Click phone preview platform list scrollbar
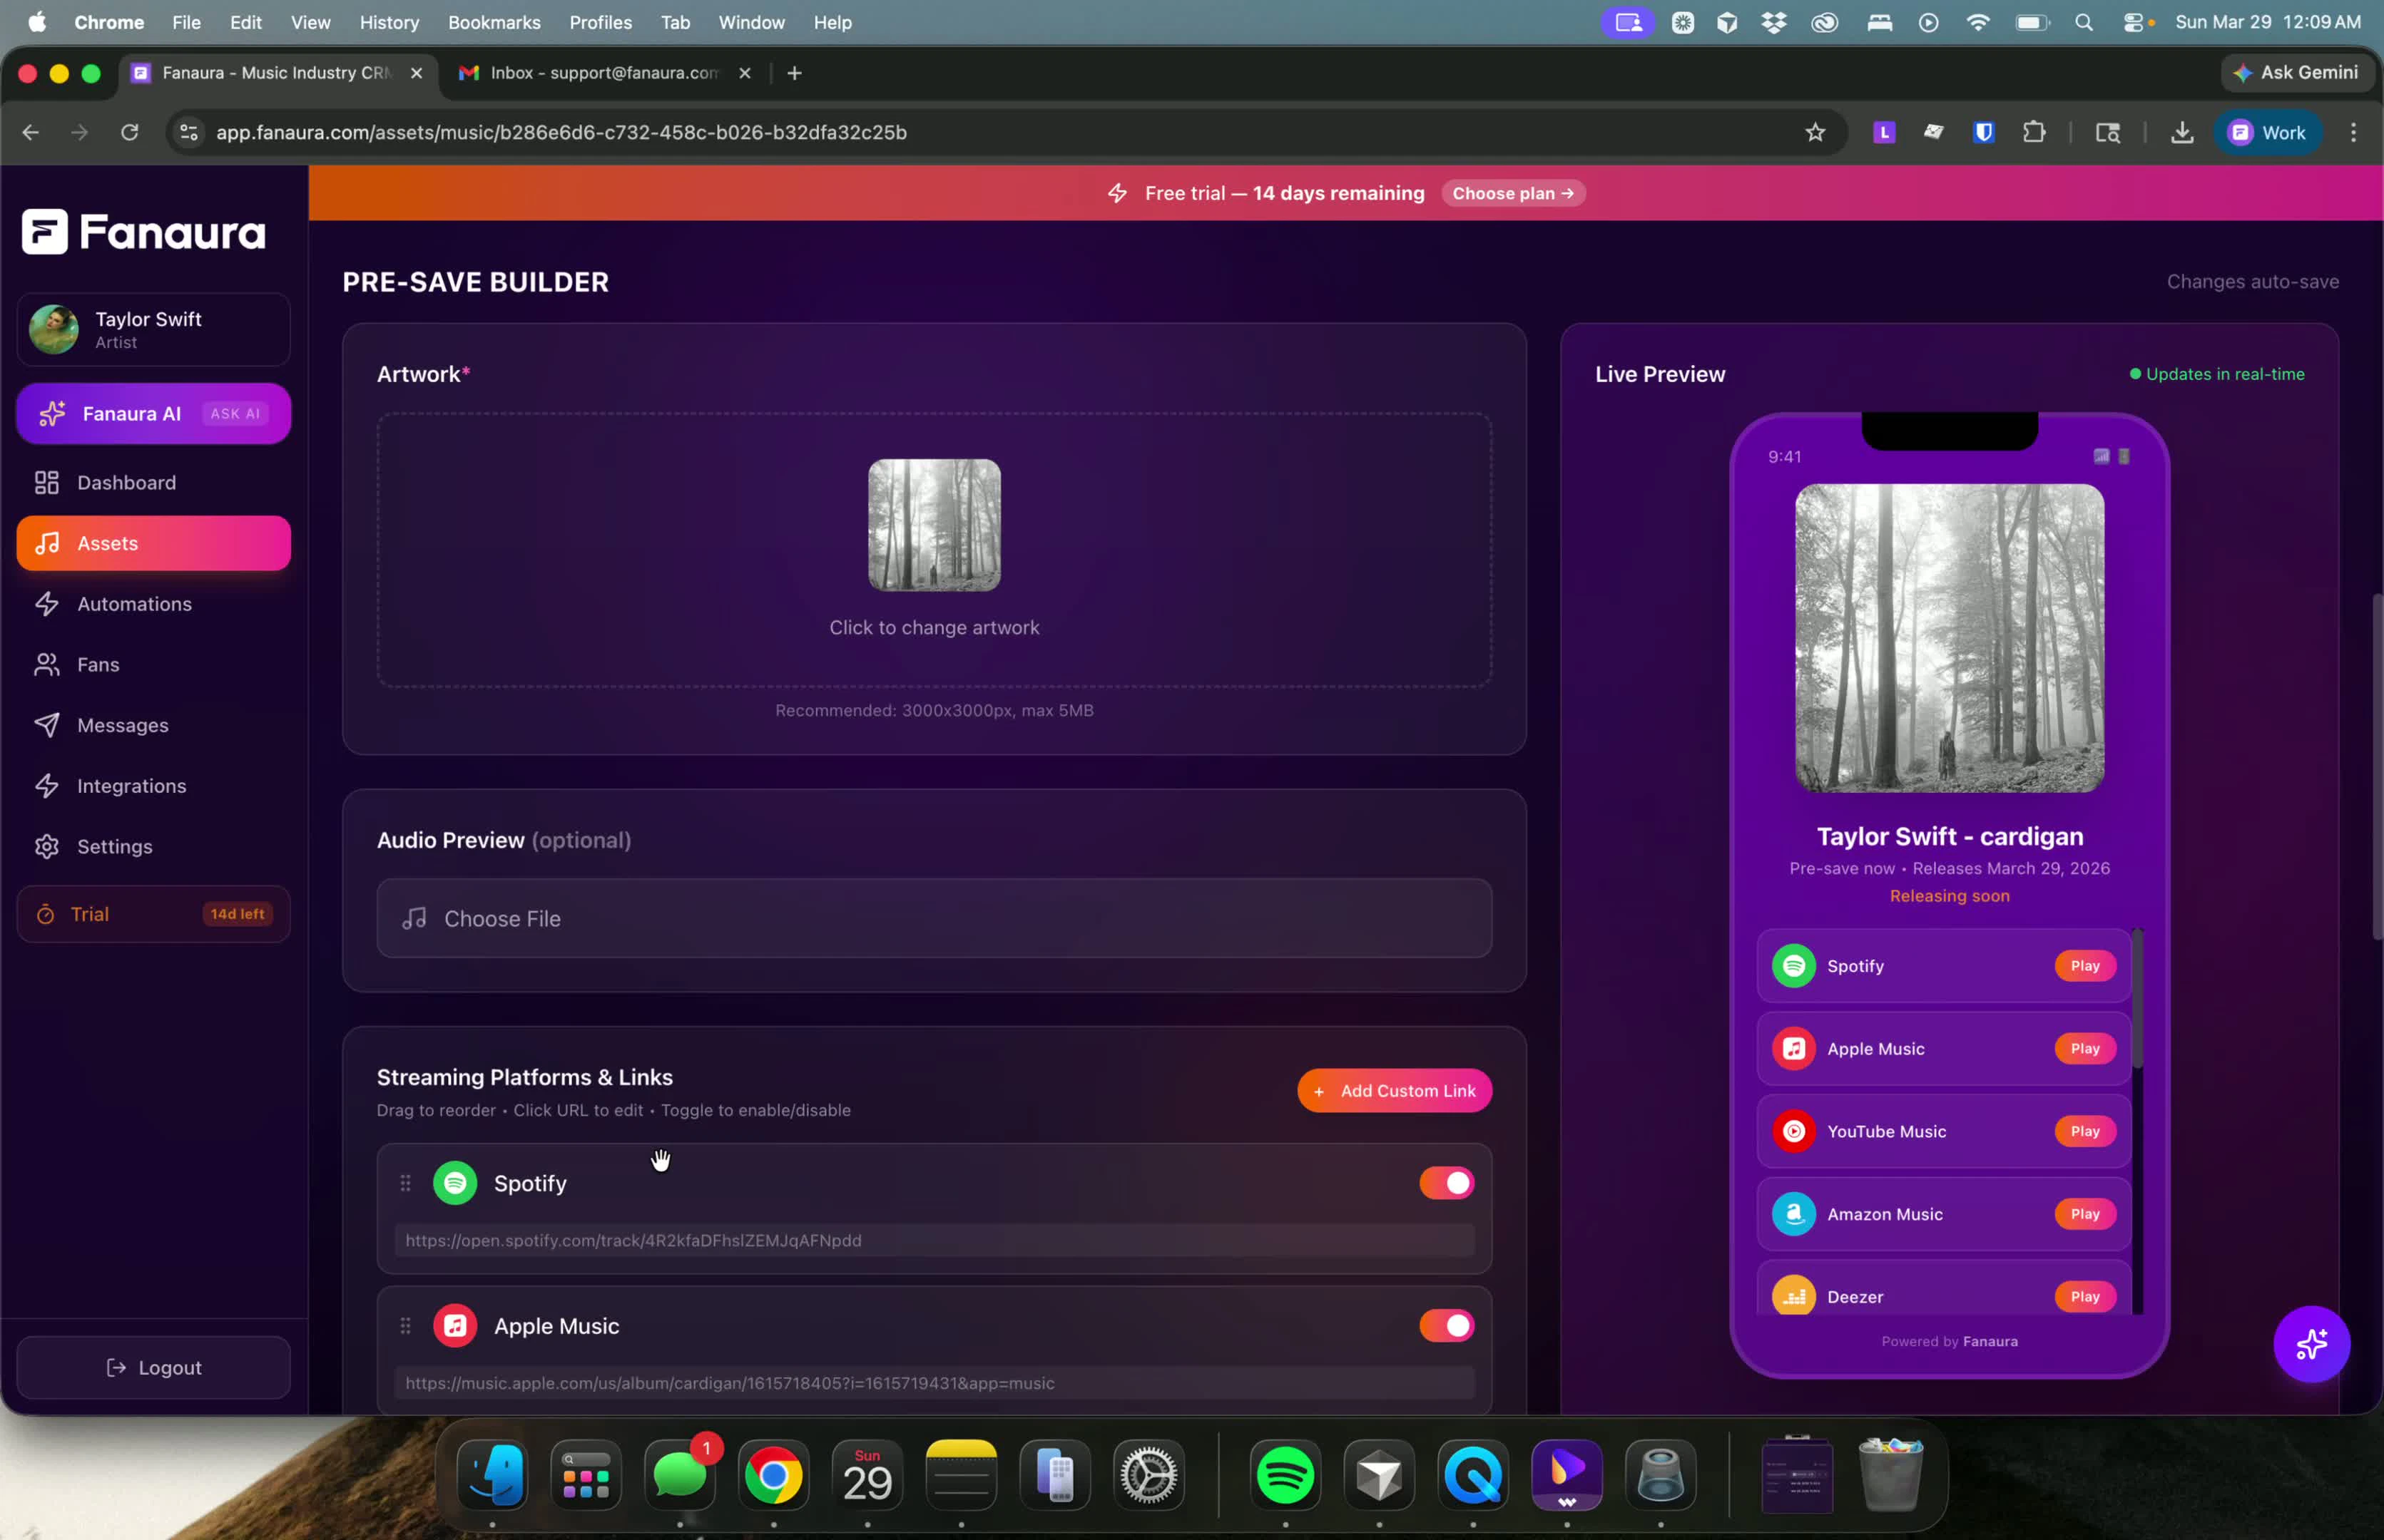The height and width of the screenshot is (1540, 2384). click(2137, 1000)
